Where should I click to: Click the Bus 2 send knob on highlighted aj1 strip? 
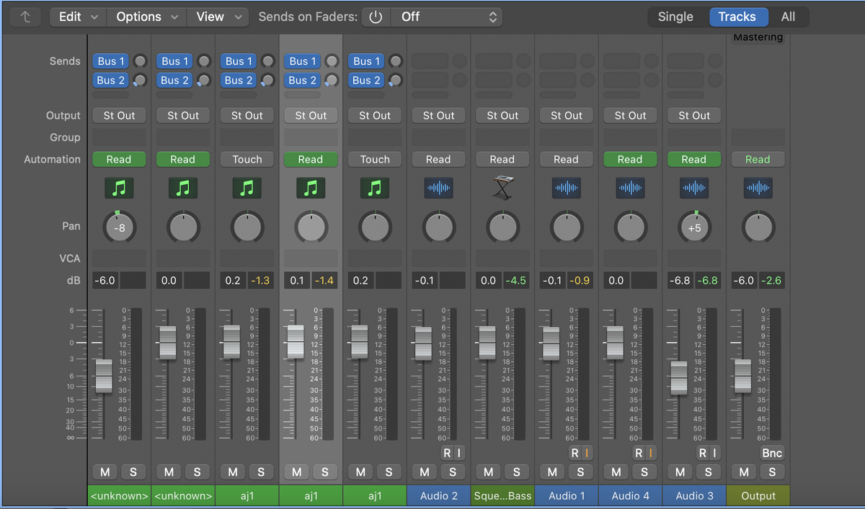(x=332, y=80)
